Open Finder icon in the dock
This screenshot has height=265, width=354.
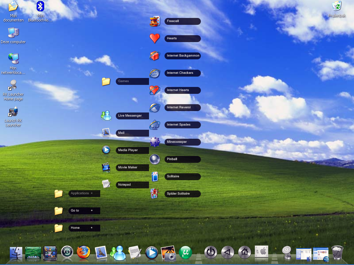coord(16,253)
